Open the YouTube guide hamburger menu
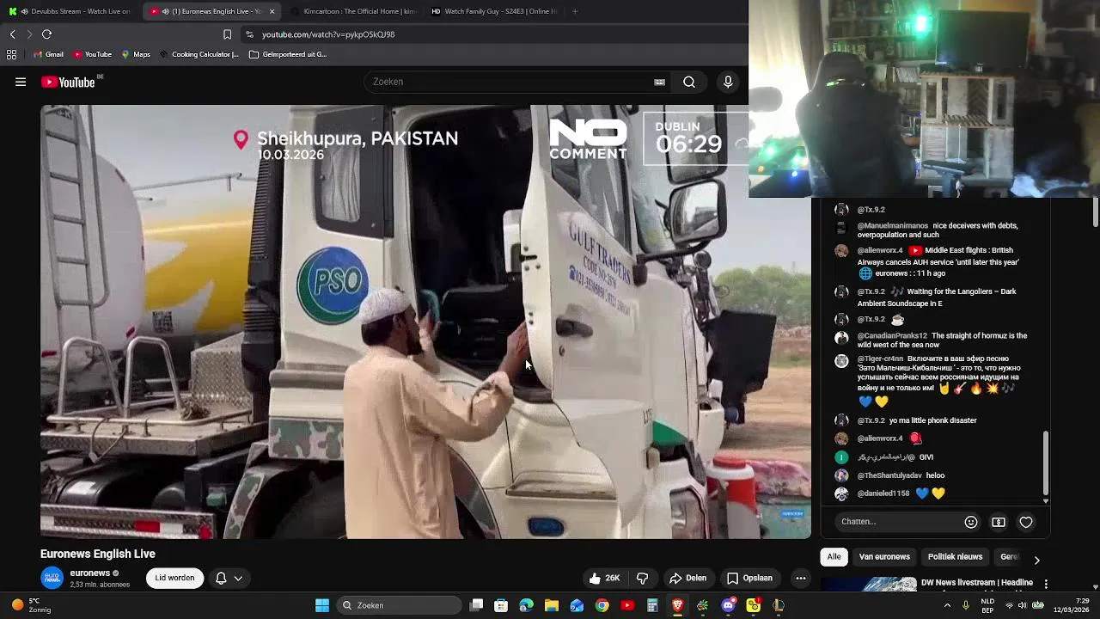 pyautogui.click(x=21, y=82)
